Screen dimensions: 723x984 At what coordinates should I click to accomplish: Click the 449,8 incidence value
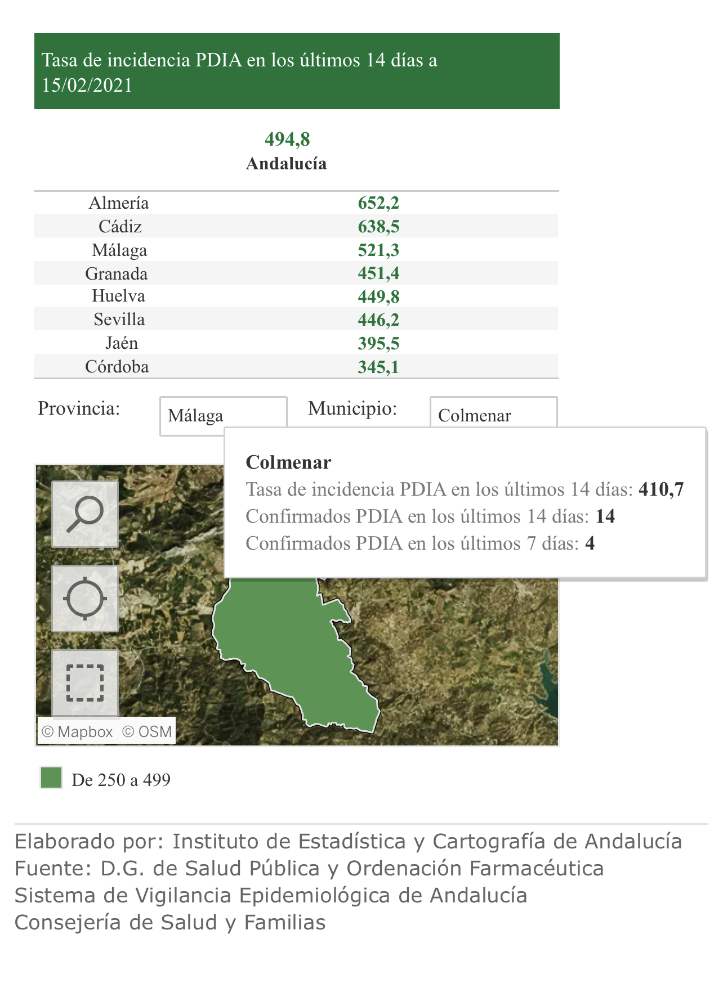click(x=378, y=296)
